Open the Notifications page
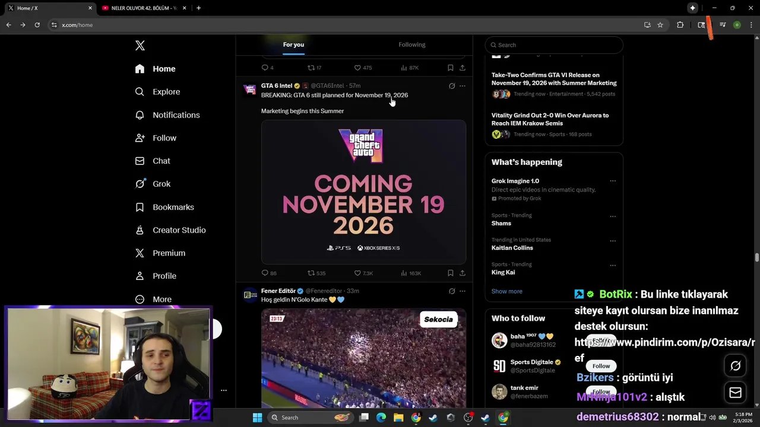The height and width of the screenshot is (427, 760). click(x=167, y=115)
